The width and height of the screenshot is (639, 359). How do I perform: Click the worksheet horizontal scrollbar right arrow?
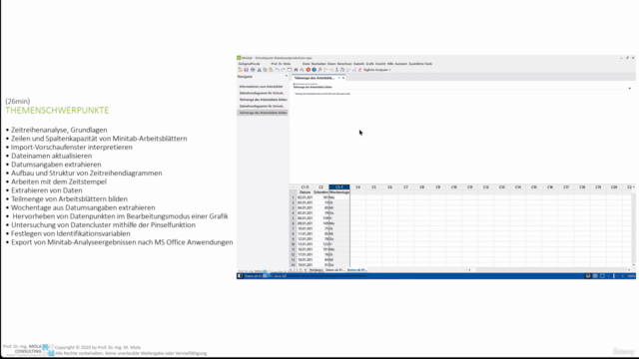(629, 270)
